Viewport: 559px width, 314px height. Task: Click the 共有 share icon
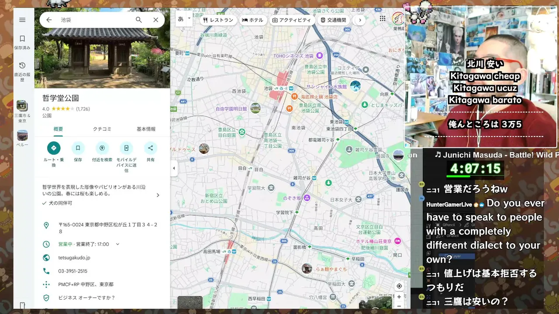151,148
